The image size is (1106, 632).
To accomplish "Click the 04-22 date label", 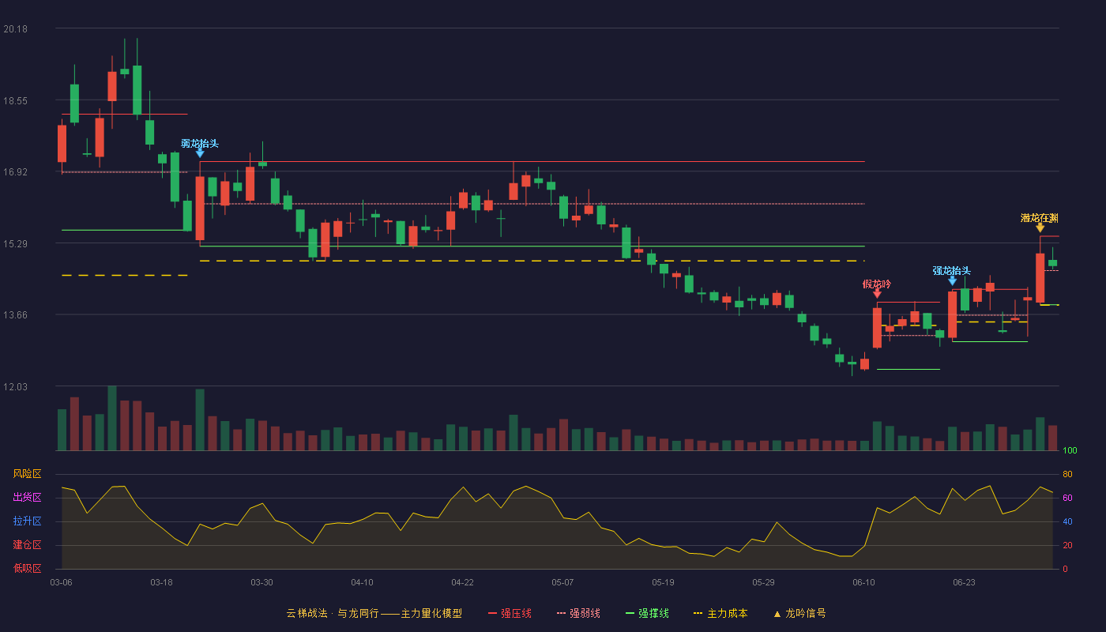I will (462, 582).
